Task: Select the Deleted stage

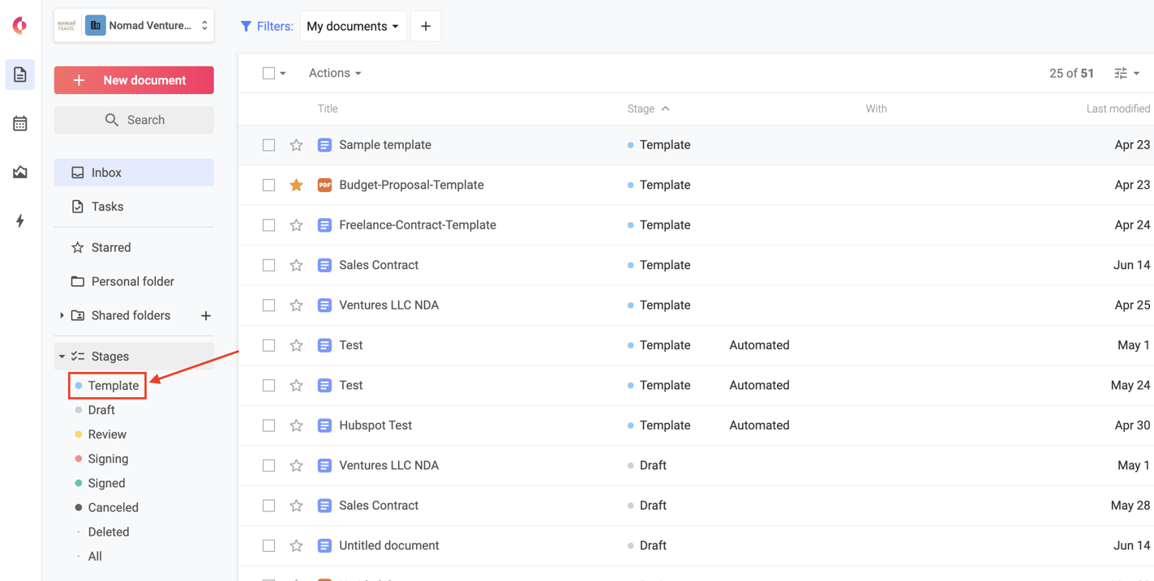Action: tap(109, 532)
